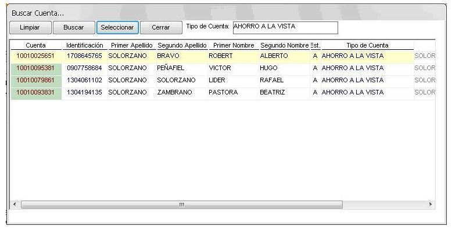Viewport: 459px width, 233px height.
Task: Click the LIDER first name cell
Action: pyautogui.click(x=234, y=81)
